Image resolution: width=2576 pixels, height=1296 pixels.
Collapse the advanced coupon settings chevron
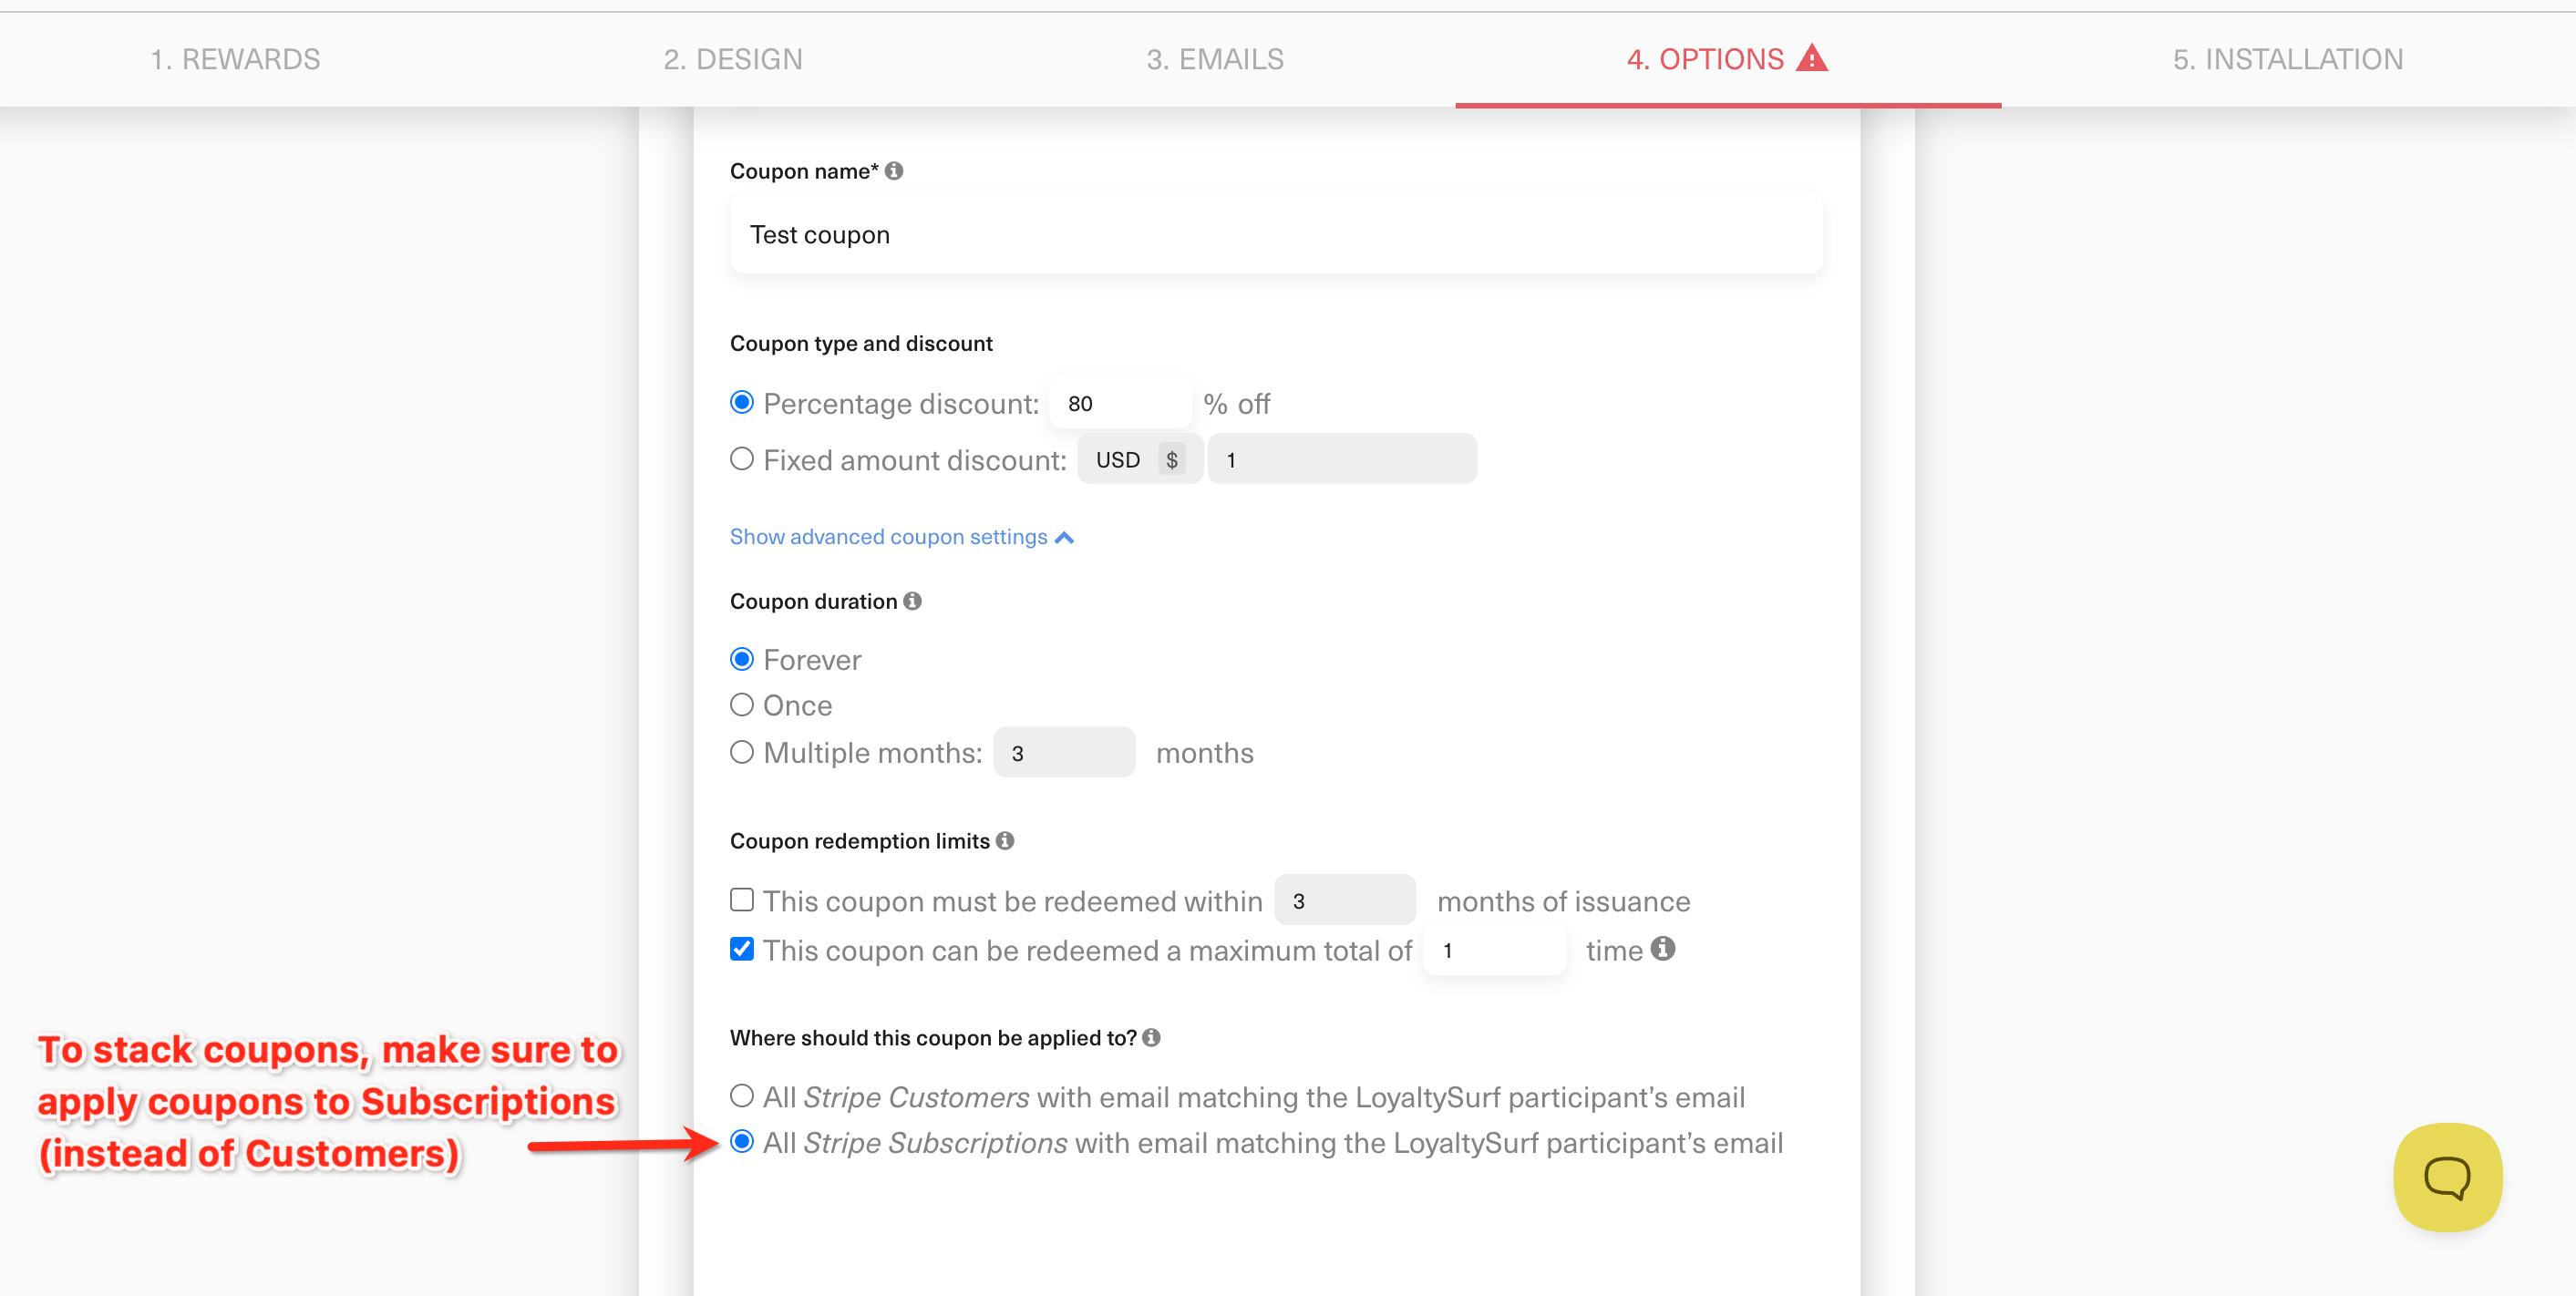pyautogui.click(x=1065, y=538)
